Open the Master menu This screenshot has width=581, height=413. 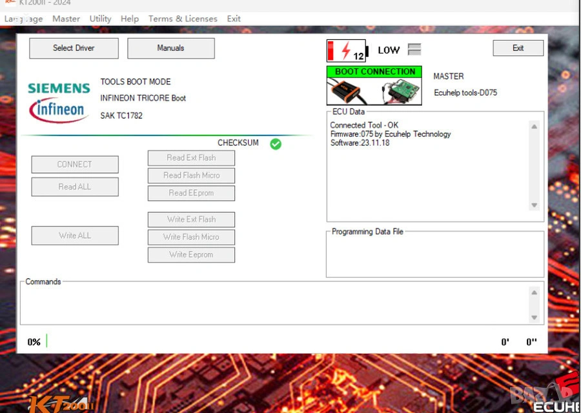point(66,19)
